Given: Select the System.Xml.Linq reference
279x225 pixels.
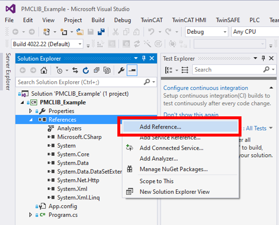Looking at the screenshot, I should coord(78,198).
